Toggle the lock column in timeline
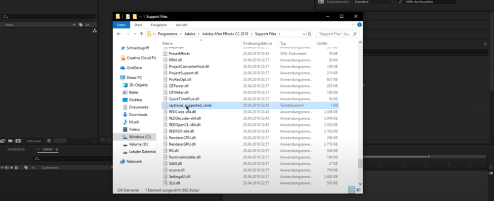The height and width of the screenshot is (201, 494). point(17,167)
